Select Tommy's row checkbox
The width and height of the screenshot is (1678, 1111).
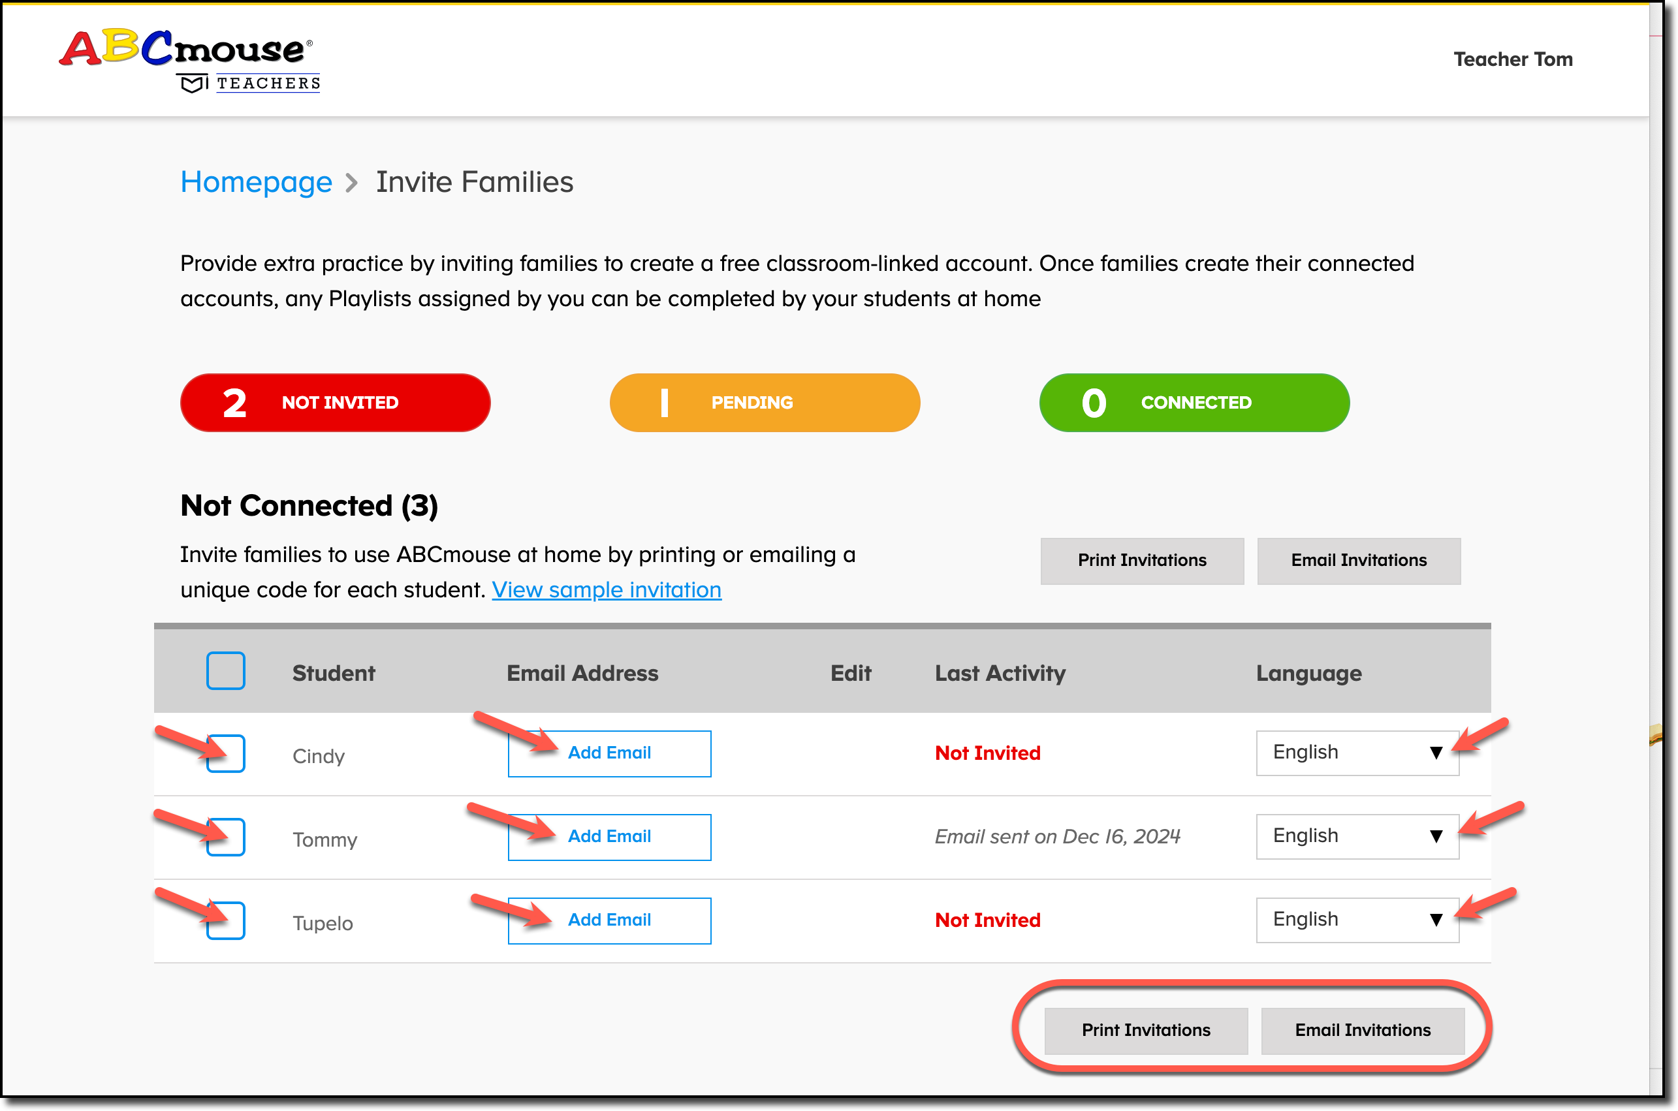pos(225,837)
